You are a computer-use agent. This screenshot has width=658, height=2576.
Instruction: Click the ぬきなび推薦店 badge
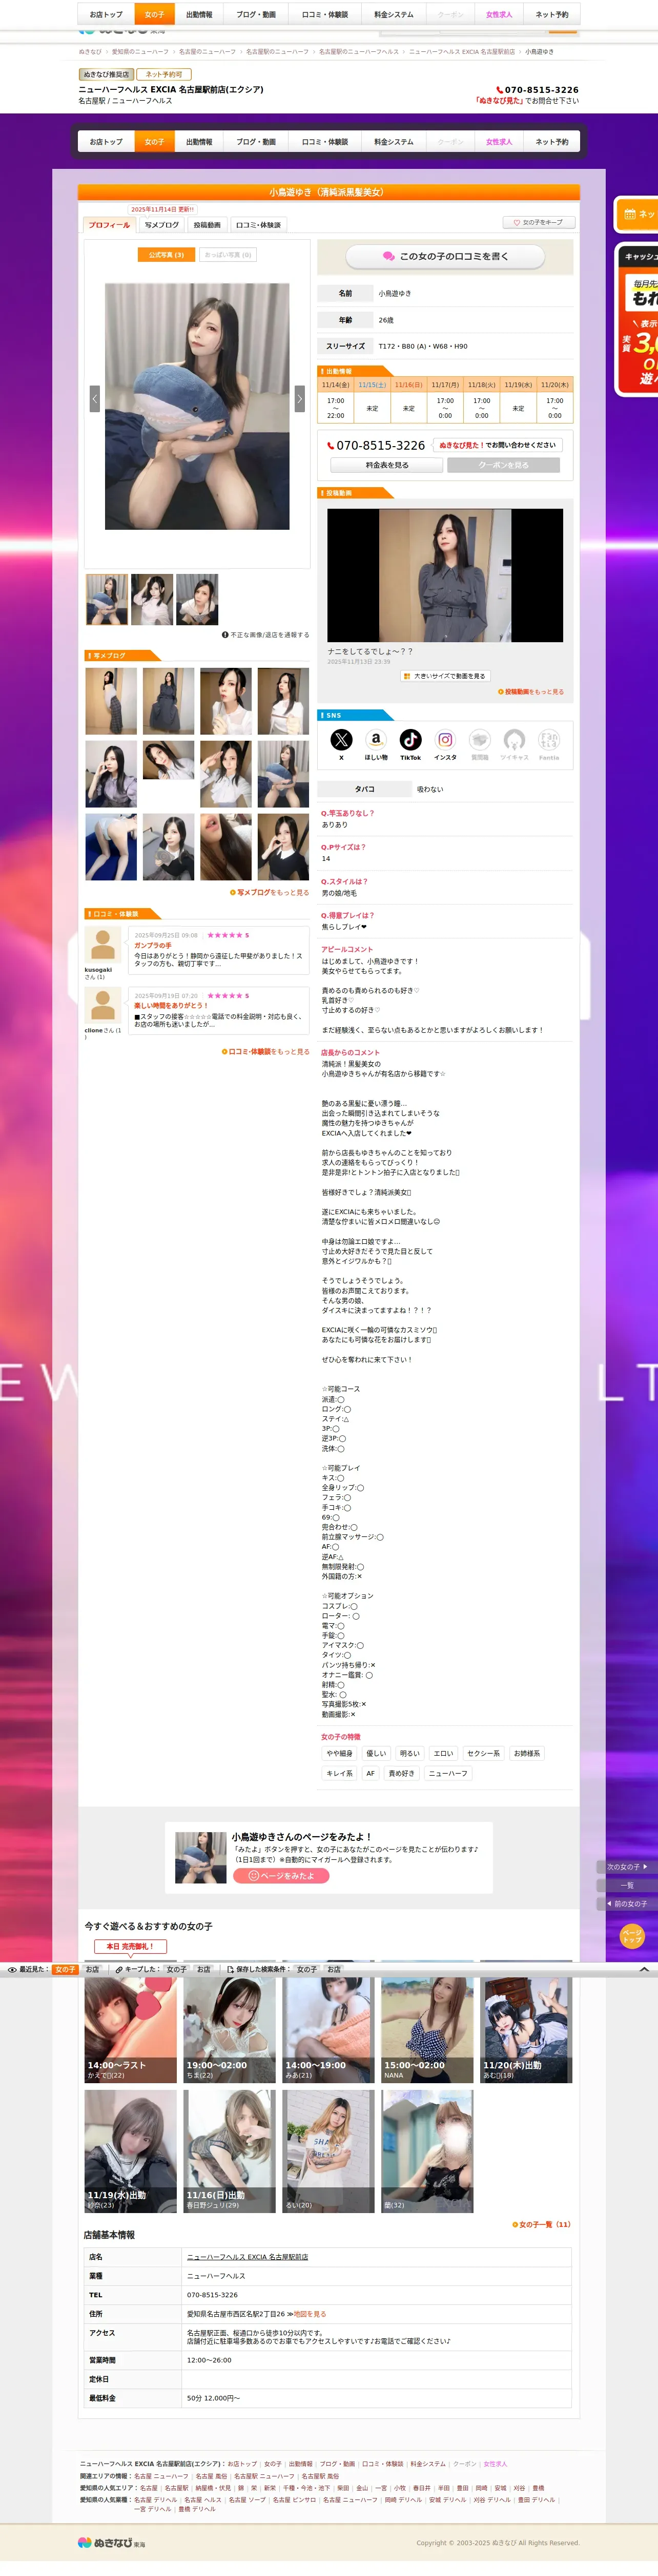(106, 75)
